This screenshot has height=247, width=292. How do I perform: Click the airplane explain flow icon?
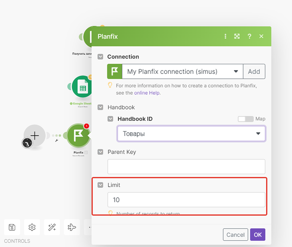coord(72,227)
